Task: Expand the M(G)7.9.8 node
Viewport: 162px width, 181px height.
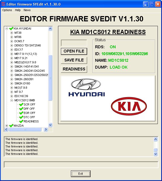Action: click(x=12, y=88)
